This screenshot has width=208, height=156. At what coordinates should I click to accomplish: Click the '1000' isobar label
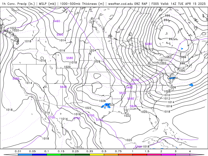click(x=182, y=70)
